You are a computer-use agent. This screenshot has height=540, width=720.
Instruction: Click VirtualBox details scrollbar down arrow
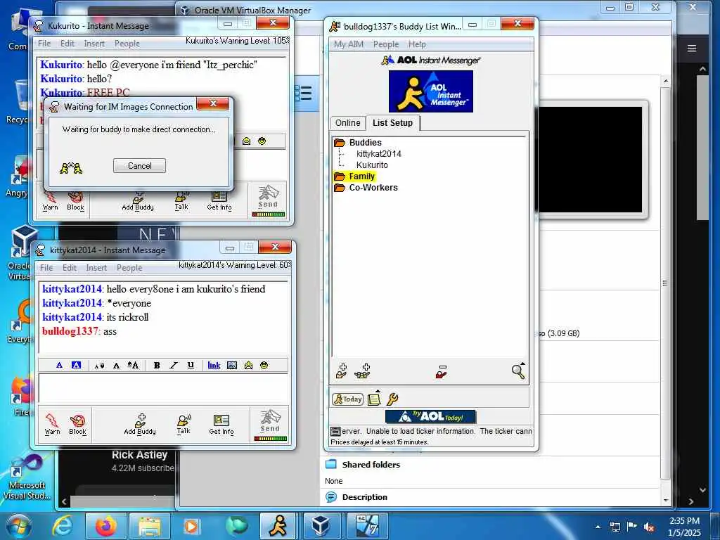click(666, 500)
